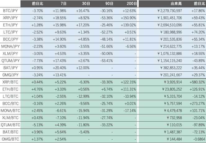This screenshot has width=206, height=143.
Task: Select the -0.6864 cell in OMG/BTC row
Action: click(198, 139)
